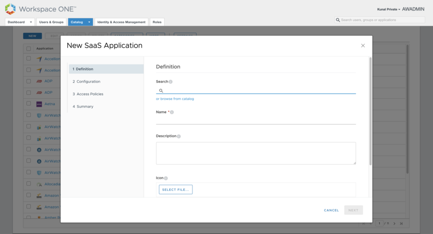Click the Aetna application icon
Viewport: 433px width, 234px height.
tap(39, 104)
